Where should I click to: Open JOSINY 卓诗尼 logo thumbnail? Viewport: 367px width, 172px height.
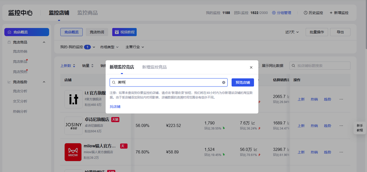pyautogui.click(x=74, y=126)
